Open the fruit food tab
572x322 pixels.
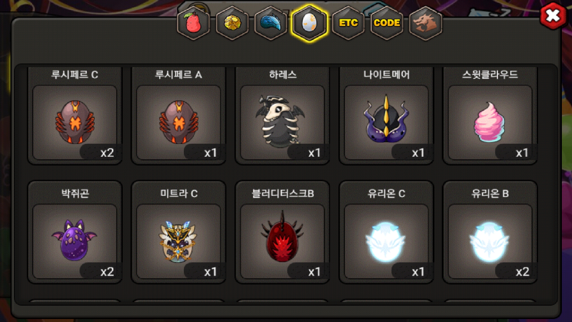click(193, 23)
